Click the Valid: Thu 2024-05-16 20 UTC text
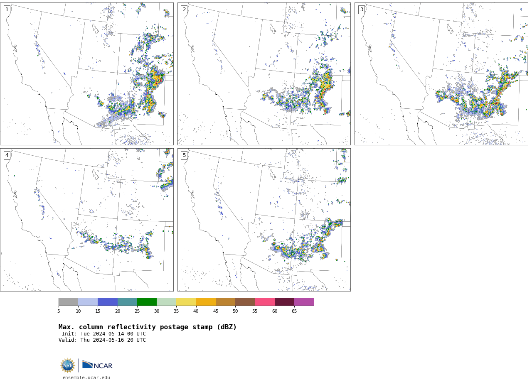532x382 pixels. point(102,340)
